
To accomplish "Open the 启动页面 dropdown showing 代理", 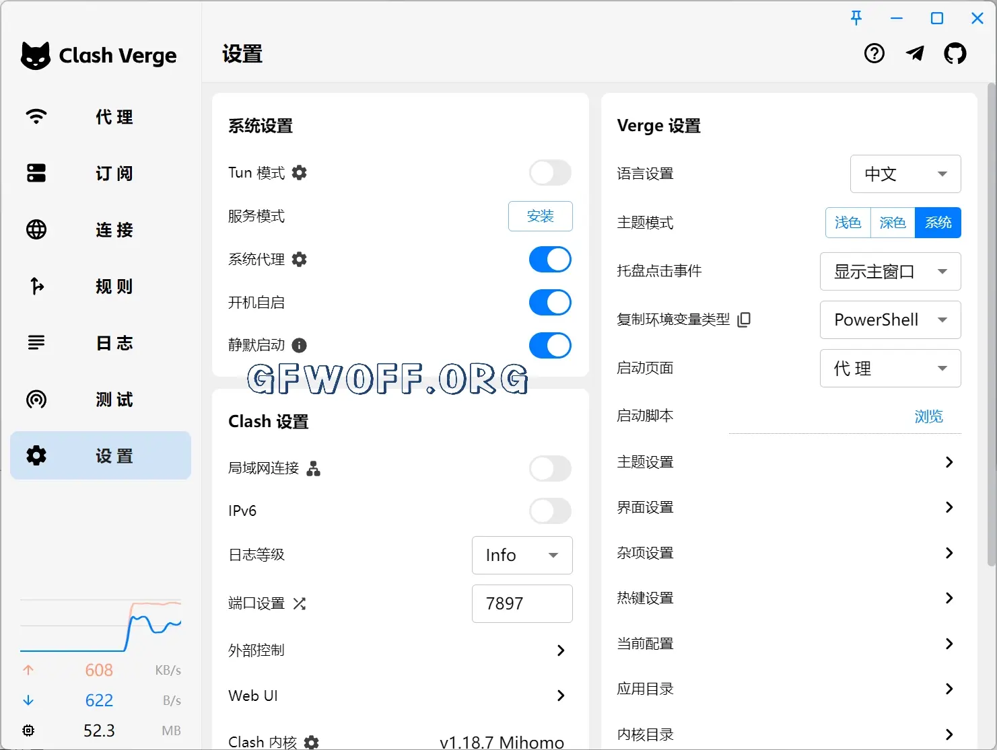I will pyautogui.click(x=890, y=369).
